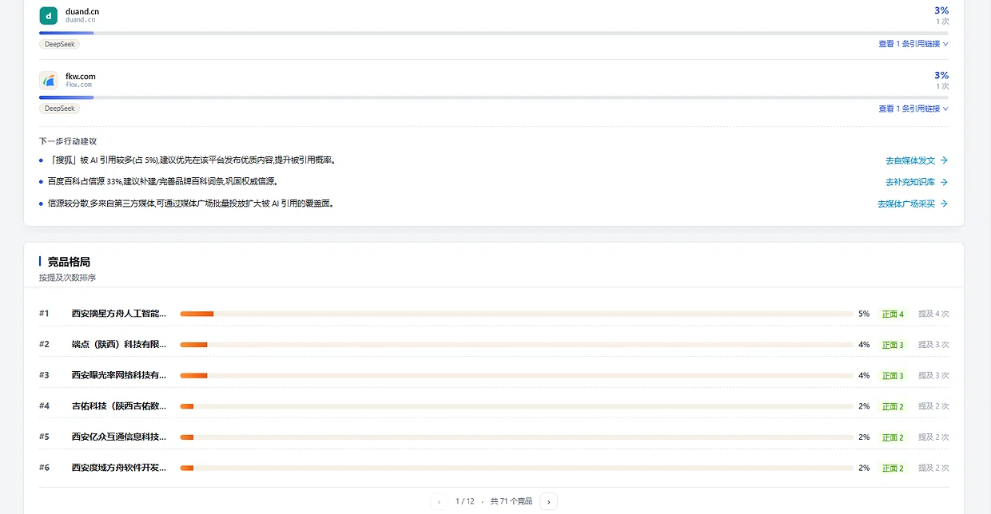Select the duand.cn source name
Screen dimensions: 991x514
pyautogui.click(x=82, y=11)
